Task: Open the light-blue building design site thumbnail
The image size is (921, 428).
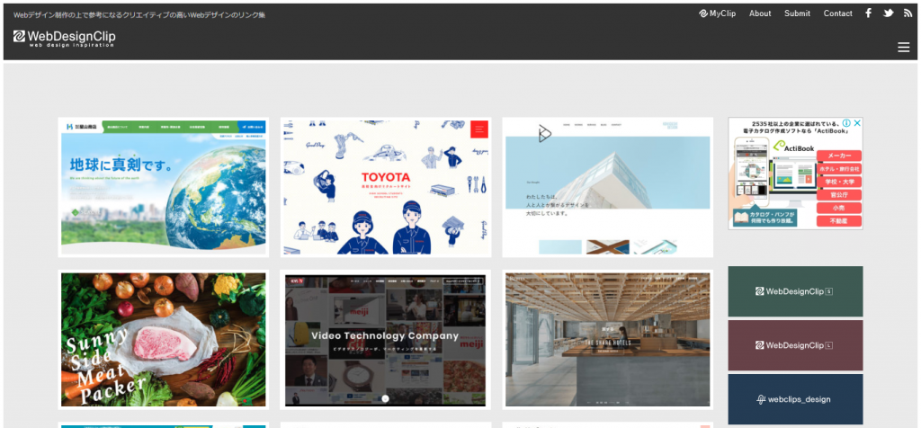Action: (x=607, y=187)
